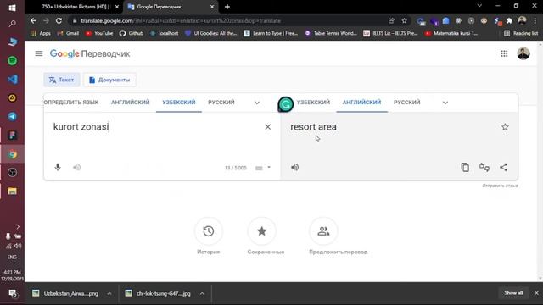Viewport: 543px width, 305px height.
Task: Click the Google Переводчик logo
Action: [x=90, y=54]
